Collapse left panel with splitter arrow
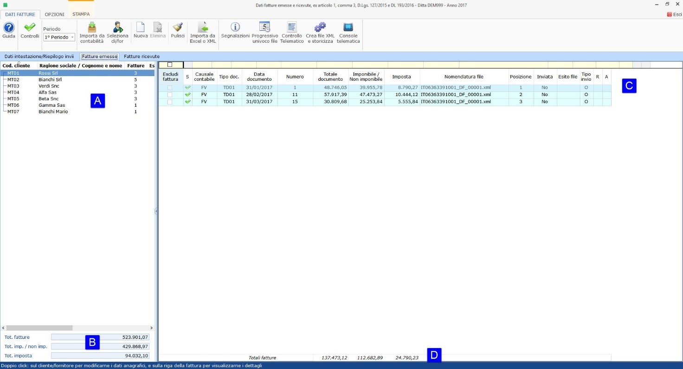Viewport: 683px width, 369px height. coord(156,211)
